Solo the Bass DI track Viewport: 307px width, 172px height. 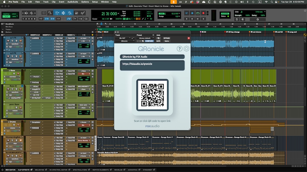click(x=16, y=89)
